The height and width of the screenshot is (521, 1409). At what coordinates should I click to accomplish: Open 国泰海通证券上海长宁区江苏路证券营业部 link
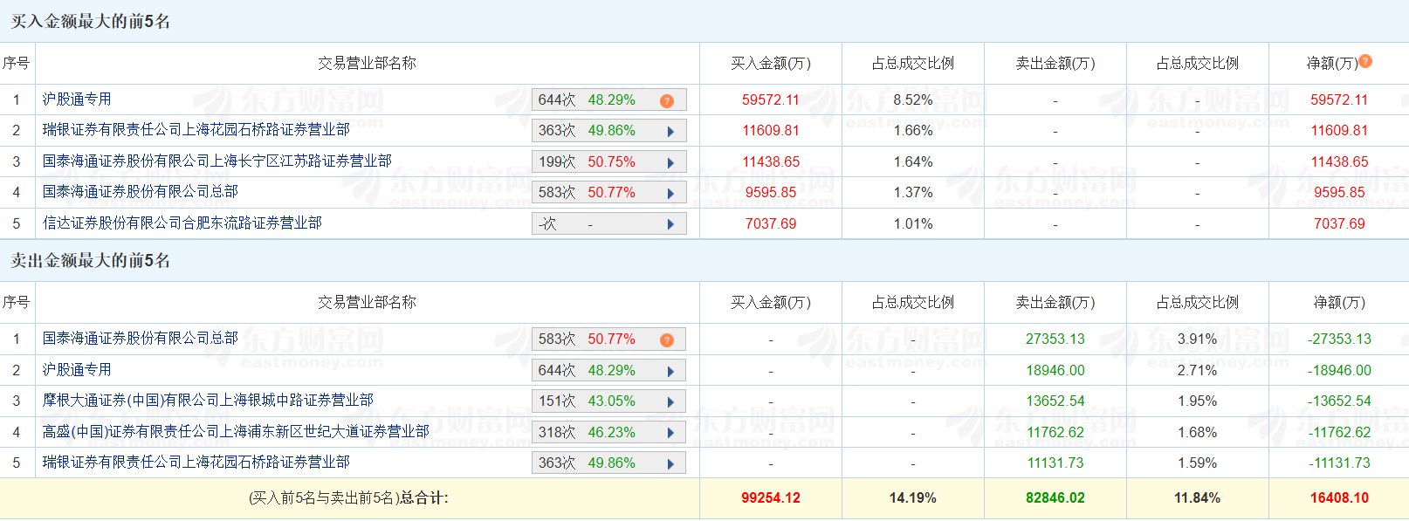click(217, 161)
